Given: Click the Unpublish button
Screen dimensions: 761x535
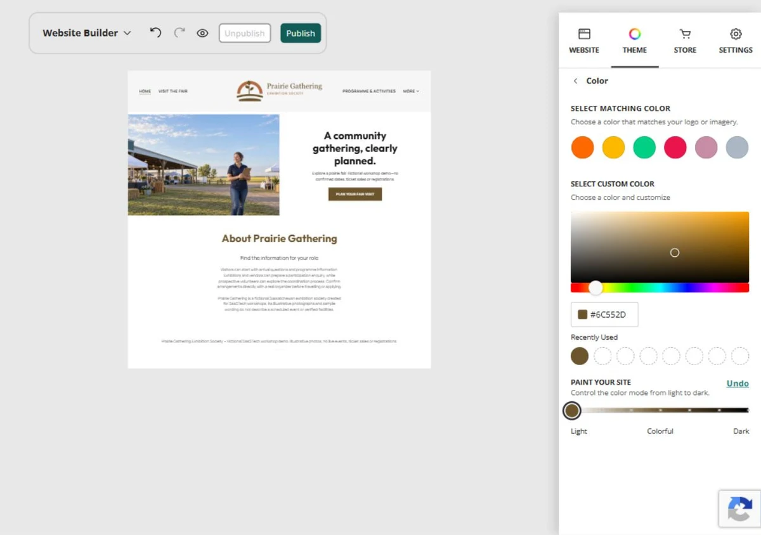Looking at the screenshot, I should (245, 33).
